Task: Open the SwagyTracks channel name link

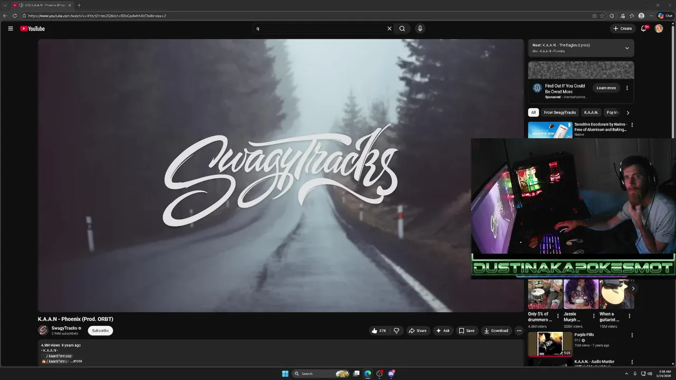Action: (64, 328)
